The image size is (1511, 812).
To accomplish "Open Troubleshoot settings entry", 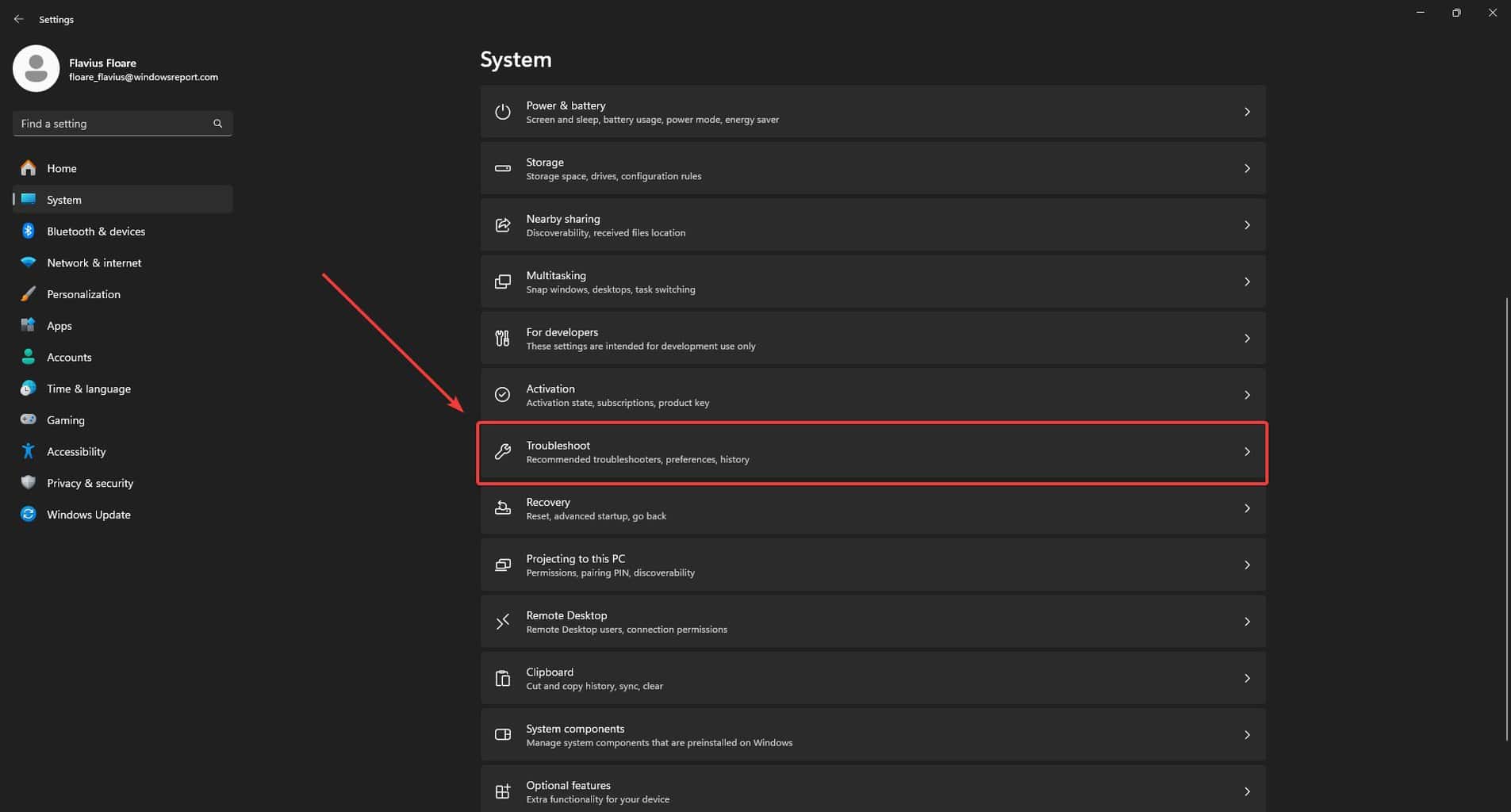I will pyautogui.click(x=872, y=452).
